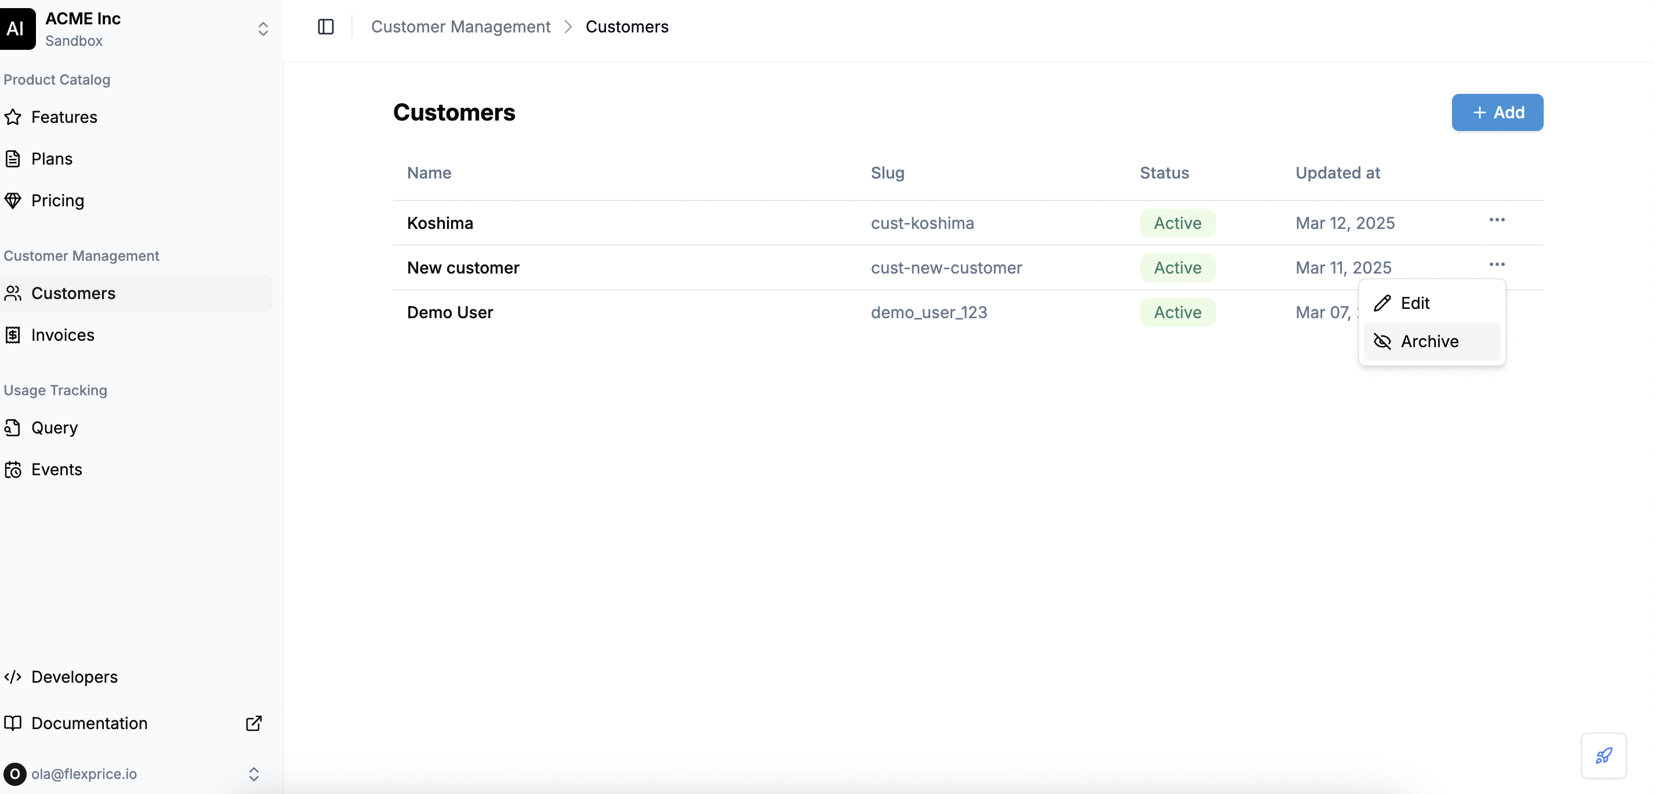Image resolution: width=1655 pixels, height=794 pixels.
Task: Select the cust-koshima slug text
Action: pos(922,223)
